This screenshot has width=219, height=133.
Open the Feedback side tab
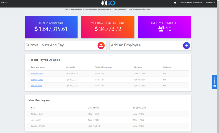[x=215, y=82]
